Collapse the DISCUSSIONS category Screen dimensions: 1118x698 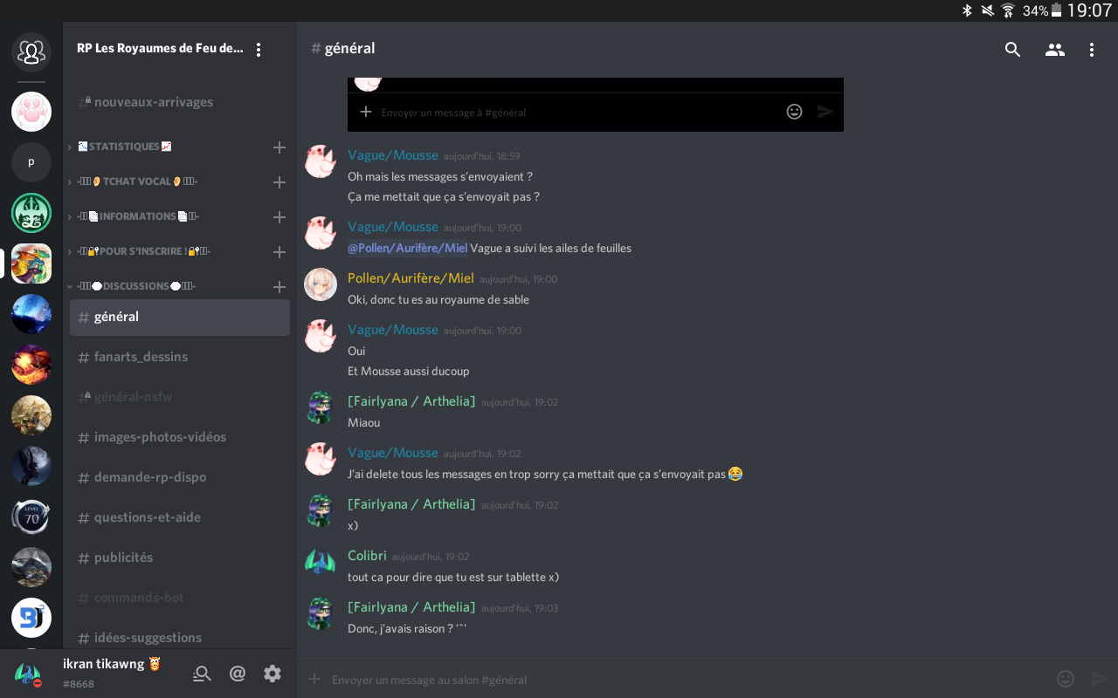click(x=135, y=286)
